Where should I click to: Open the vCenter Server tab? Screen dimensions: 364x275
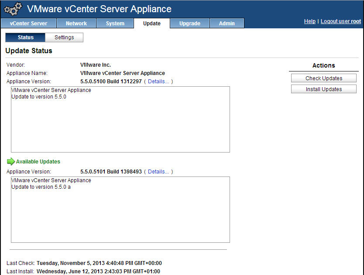click(28, 24)
